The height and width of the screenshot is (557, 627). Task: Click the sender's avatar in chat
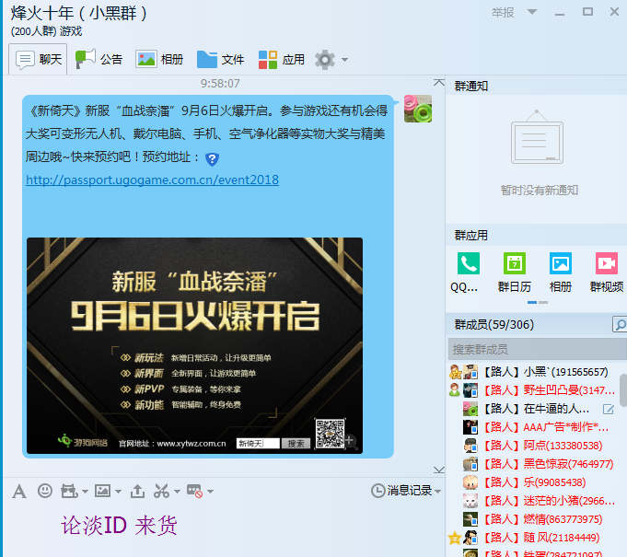[418, 109]
